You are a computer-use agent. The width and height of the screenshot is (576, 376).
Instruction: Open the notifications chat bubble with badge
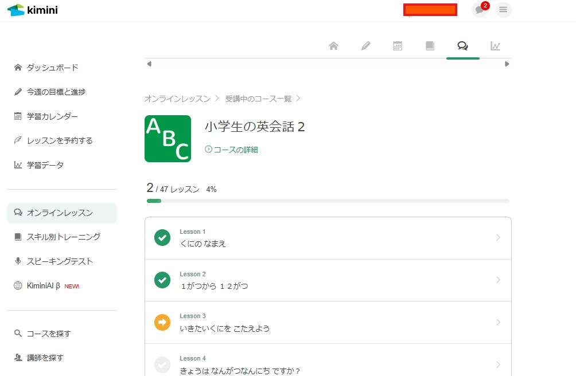[x=480, y=10]
